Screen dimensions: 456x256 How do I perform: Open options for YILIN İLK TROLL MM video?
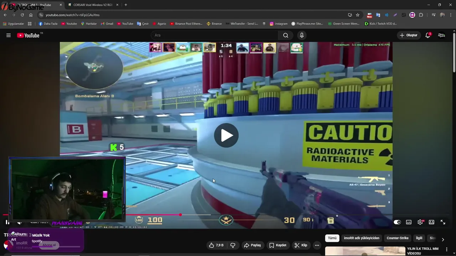point(447,250)
